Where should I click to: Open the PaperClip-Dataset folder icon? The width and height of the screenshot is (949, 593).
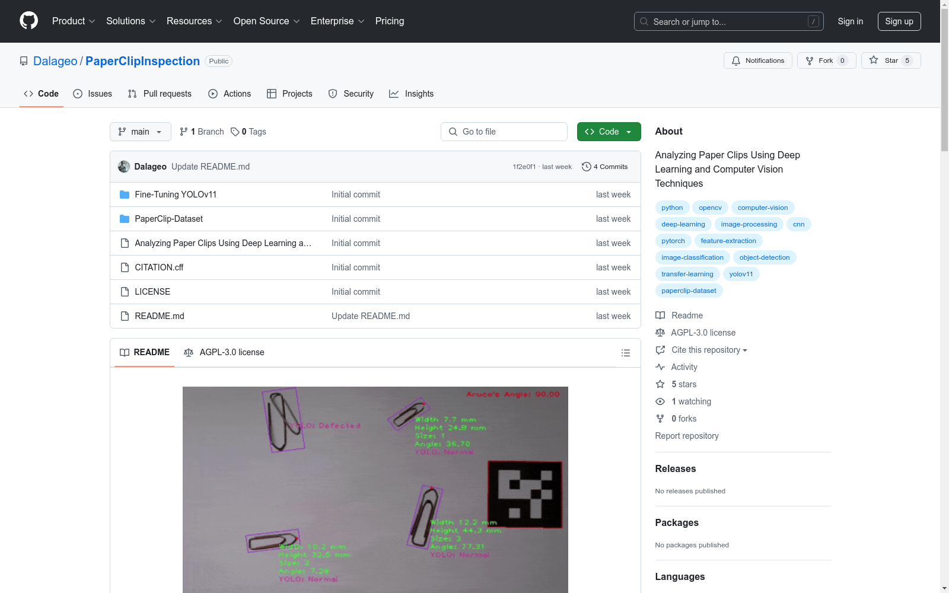(x=125, y=219)
